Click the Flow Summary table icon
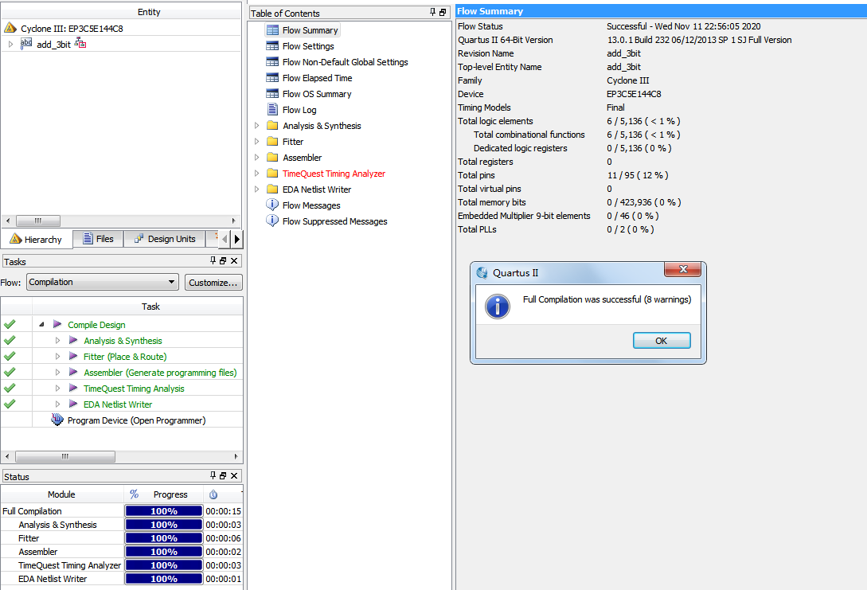This screenshot has width=867, height=590. point(272,30)
